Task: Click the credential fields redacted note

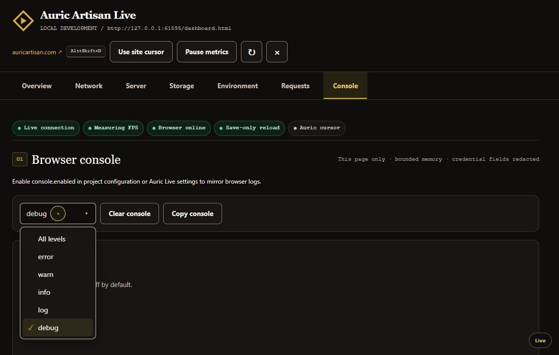Action: [495, 159]
